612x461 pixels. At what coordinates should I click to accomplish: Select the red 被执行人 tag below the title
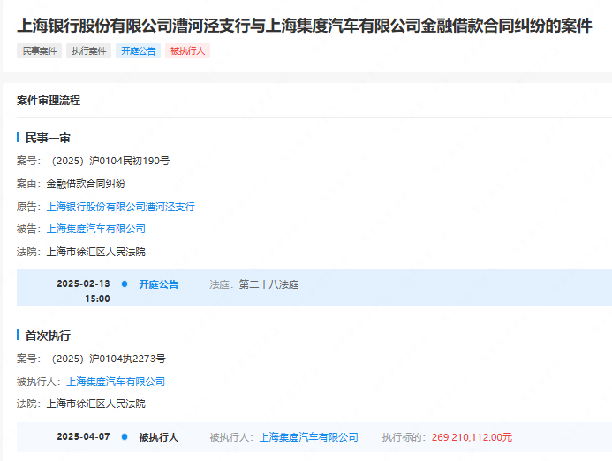click(x=188, y=51)
